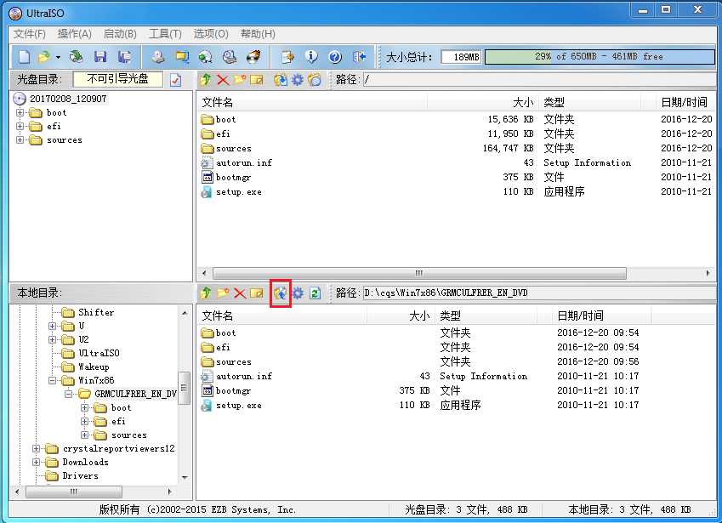The height and width of the screenshot is (523, 722).
Task: Open the 文件(F) menu
Action: pos(30,34)
